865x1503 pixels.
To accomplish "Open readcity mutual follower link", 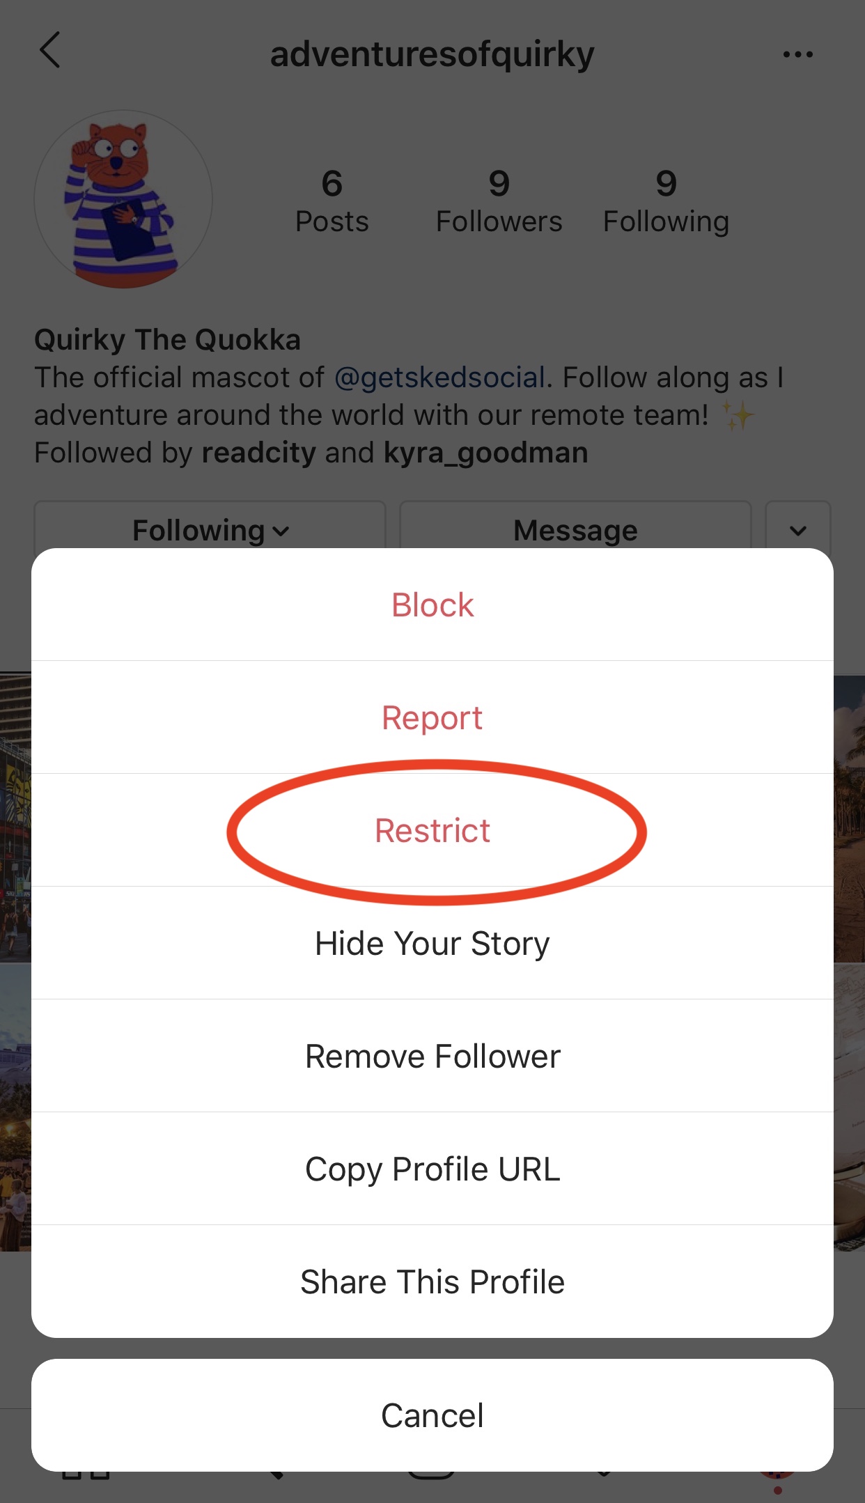I will point(259,453).
